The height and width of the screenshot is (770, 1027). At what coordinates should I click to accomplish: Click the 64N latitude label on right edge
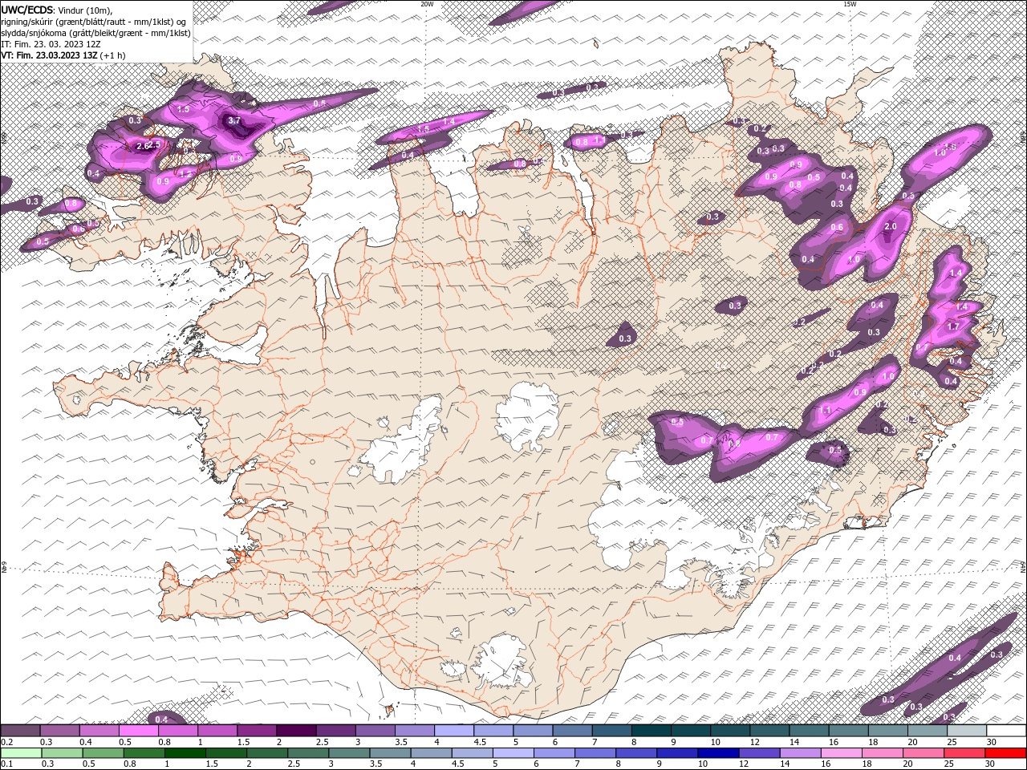tap(1023, 566)
